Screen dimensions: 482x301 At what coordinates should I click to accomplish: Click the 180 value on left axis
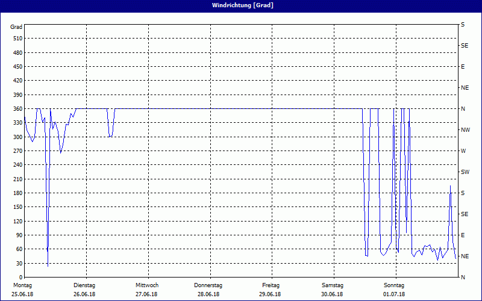tap(17, 193)
